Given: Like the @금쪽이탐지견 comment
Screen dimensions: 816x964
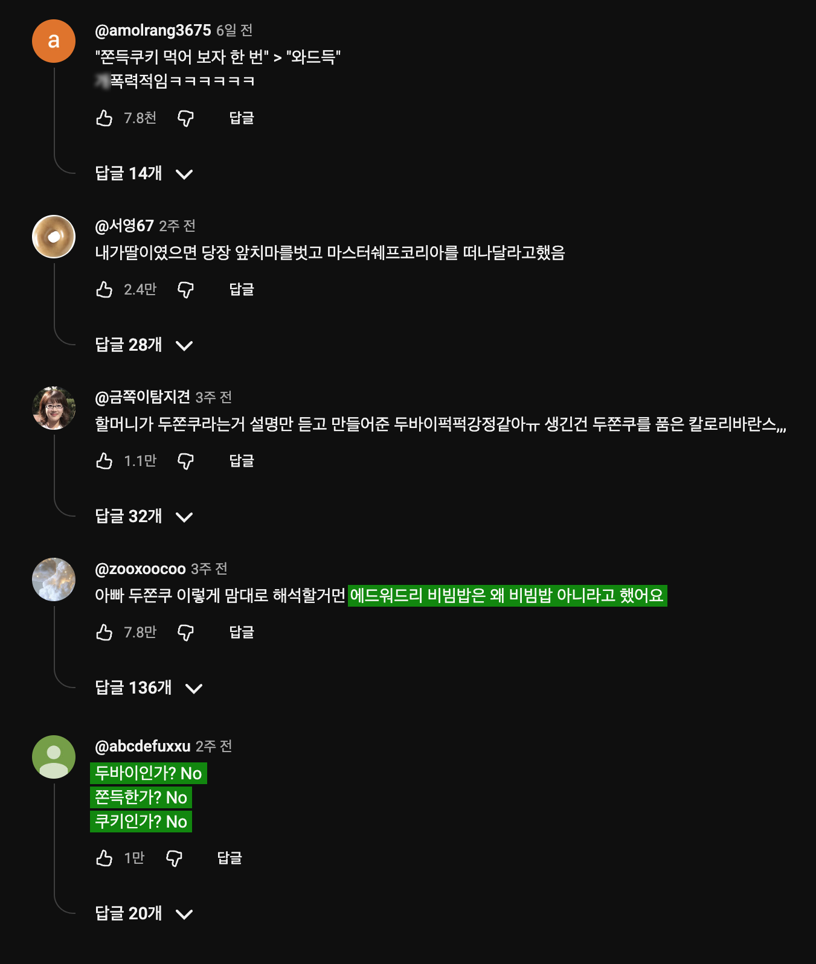Looking at the screenshot, I should click(x=104, y=461).
